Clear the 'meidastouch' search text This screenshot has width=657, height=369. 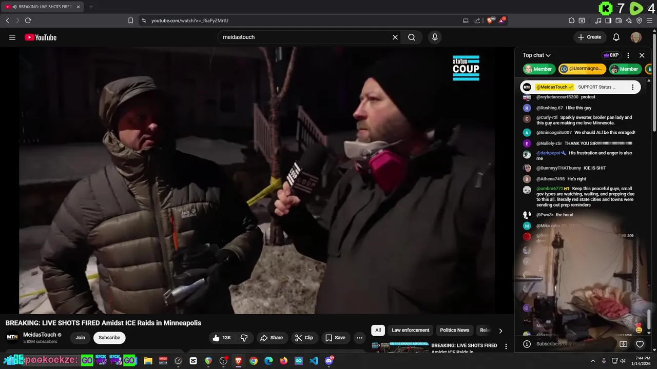coord(395,37)
